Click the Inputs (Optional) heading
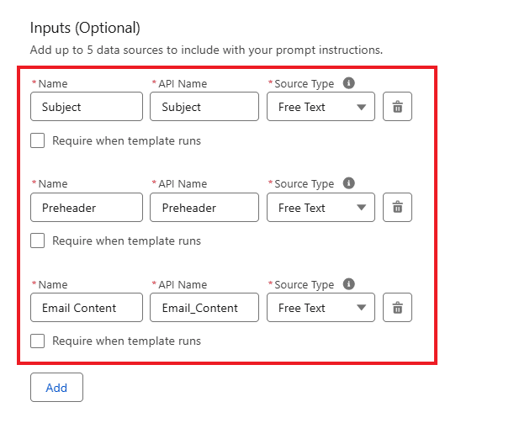Viewport: 530px width, 423px height. coord(85,28)
